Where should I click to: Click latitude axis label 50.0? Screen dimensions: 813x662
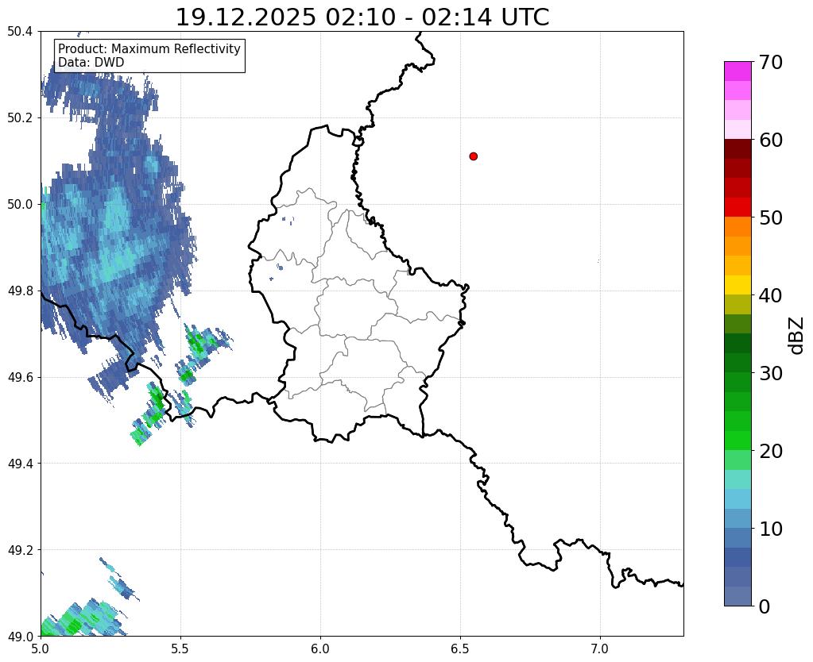click(x=20, y=205)
